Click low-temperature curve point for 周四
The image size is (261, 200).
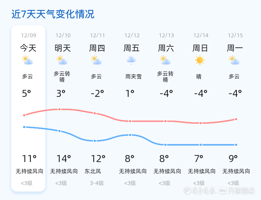pos(95,141)
